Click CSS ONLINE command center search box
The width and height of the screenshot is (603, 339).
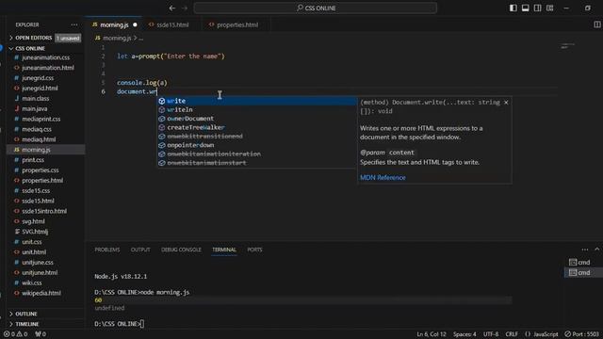pos(316,8)
